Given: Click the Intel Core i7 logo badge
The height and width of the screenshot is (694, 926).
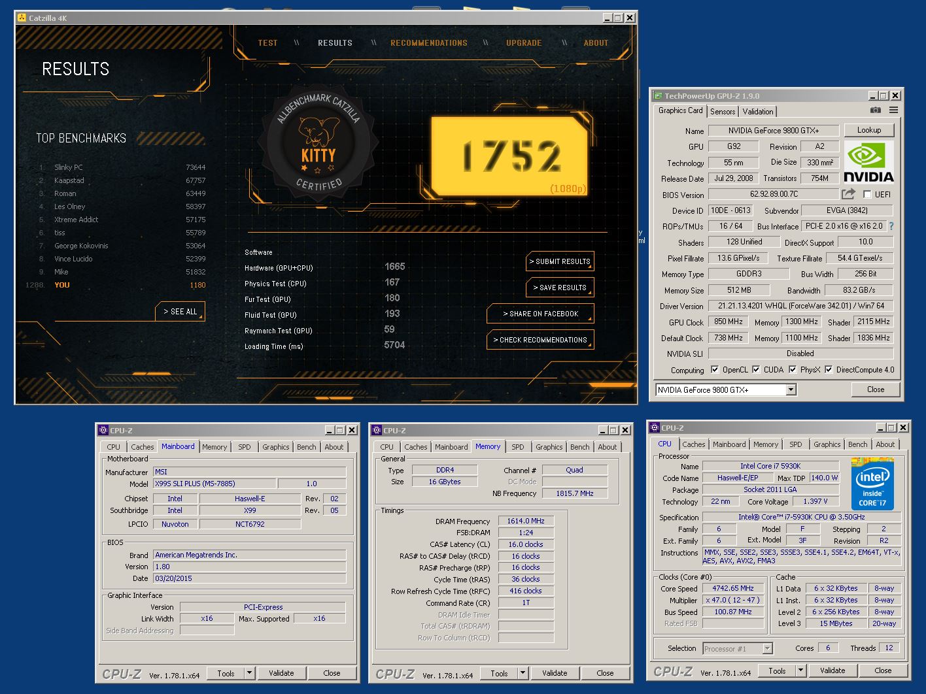Looking at the screenshot, I should [872, 484].
